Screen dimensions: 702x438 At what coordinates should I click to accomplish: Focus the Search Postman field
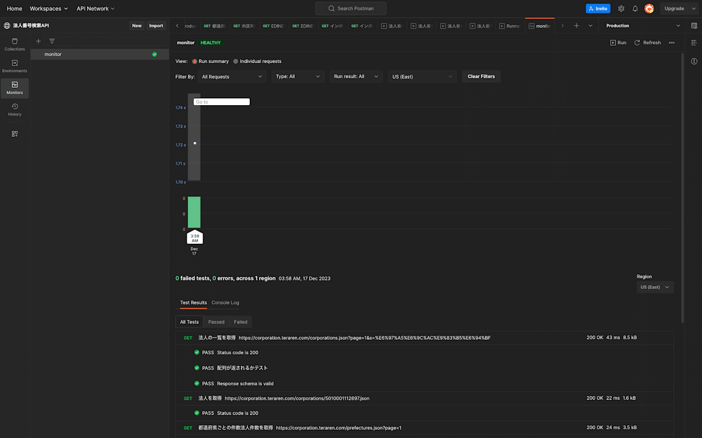point(351,9)
